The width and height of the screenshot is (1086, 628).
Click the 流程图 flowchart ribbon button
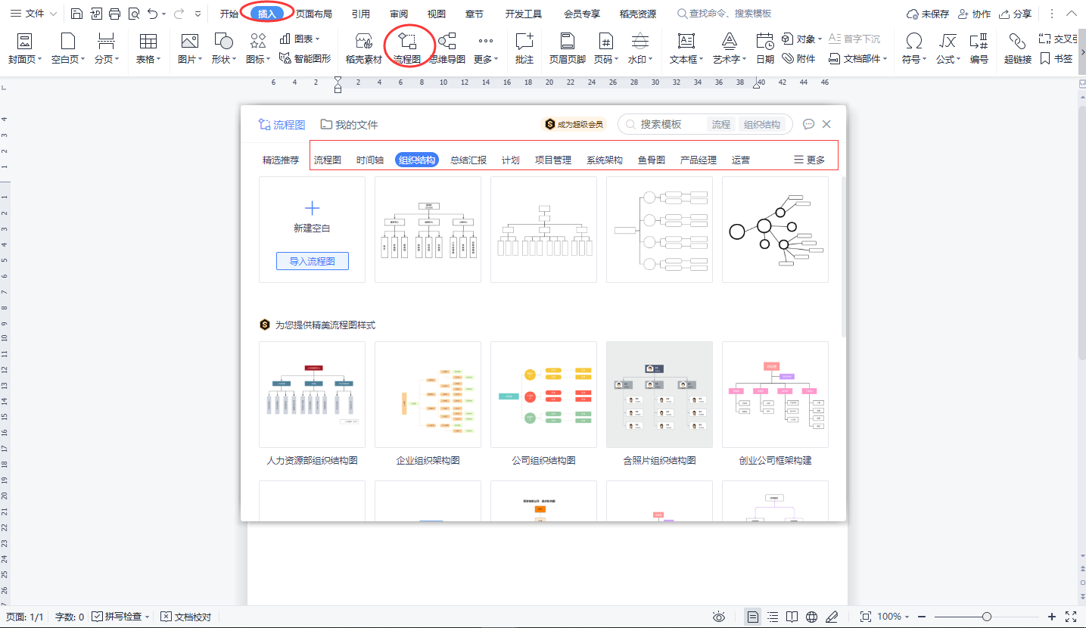click(x=407, y=49)
